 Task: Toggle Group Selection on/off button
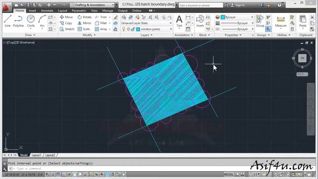click(268, 29)
